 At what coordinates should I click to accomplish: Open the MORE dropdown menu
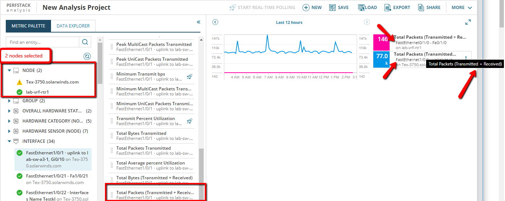[x=462, y=8]
